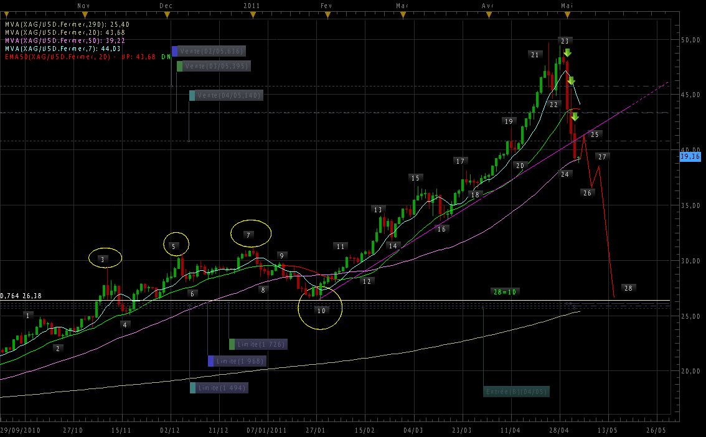
Task: Click the green square on the Limite(1 726) tag
Action: pos(232,344)
